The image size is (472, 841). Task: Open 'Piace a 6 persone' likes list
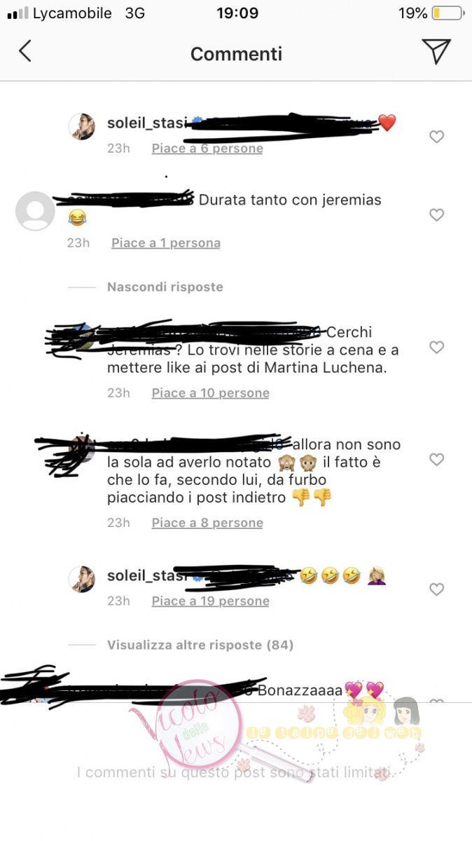(207, 149)
